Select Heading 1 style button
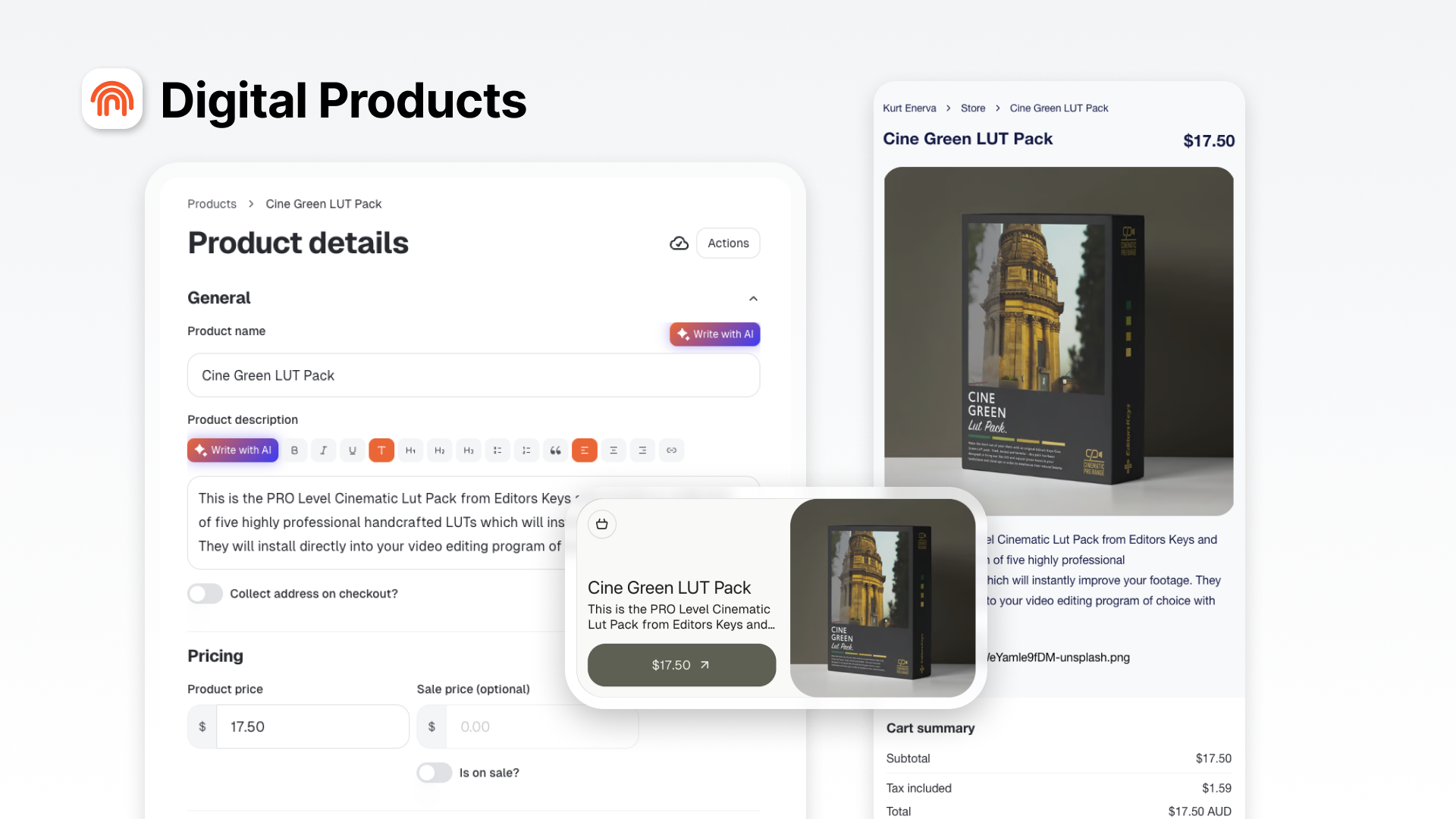The width and height of the screenshot is (1456, 819). (x=410, y=450)
